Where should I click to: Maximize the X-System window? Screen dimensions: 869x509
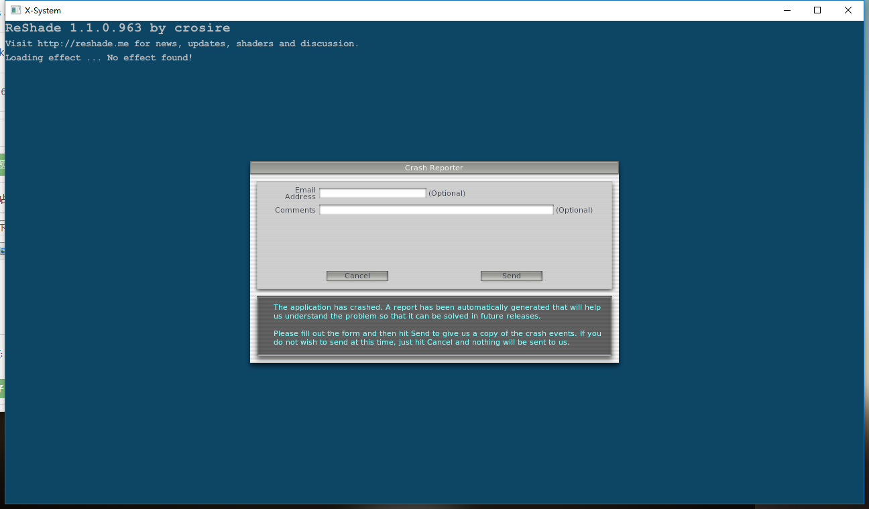click(x=817, y=10)
